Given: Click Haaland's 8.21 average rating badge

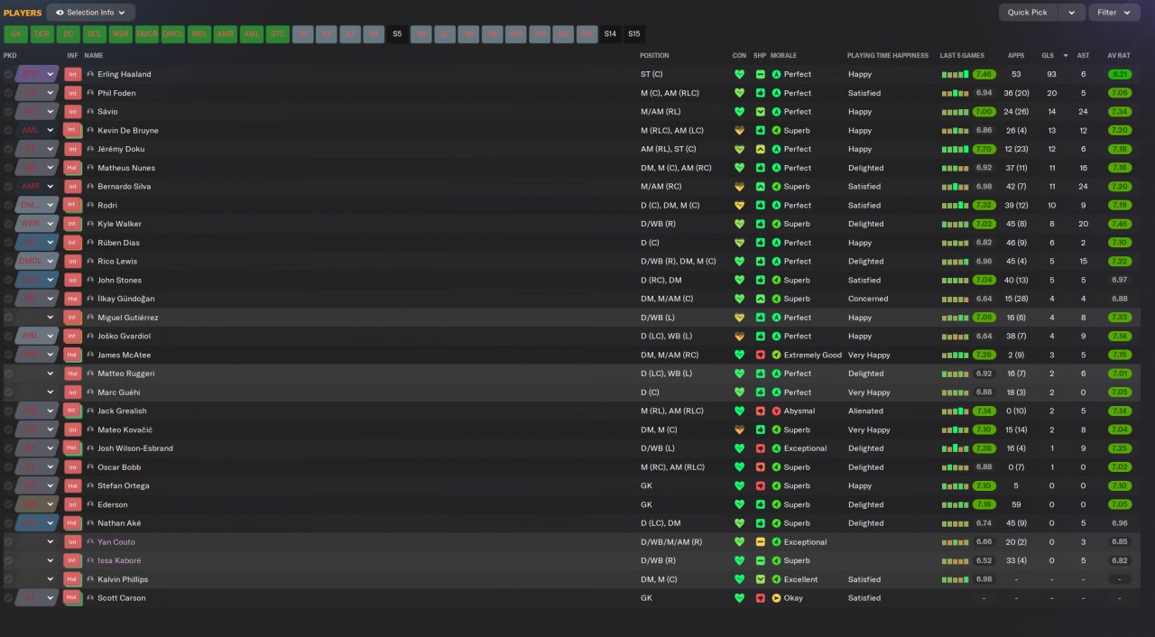Looking at the screenshot, I should pos(1120,74).
